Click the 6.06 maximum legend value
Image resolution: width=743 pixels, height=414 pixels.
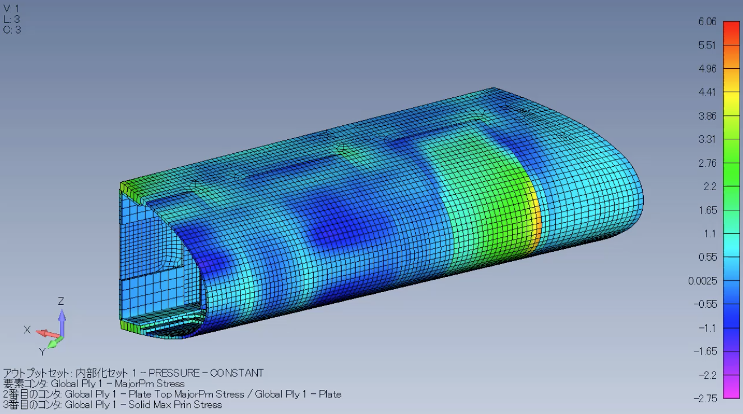coord(707,22)
